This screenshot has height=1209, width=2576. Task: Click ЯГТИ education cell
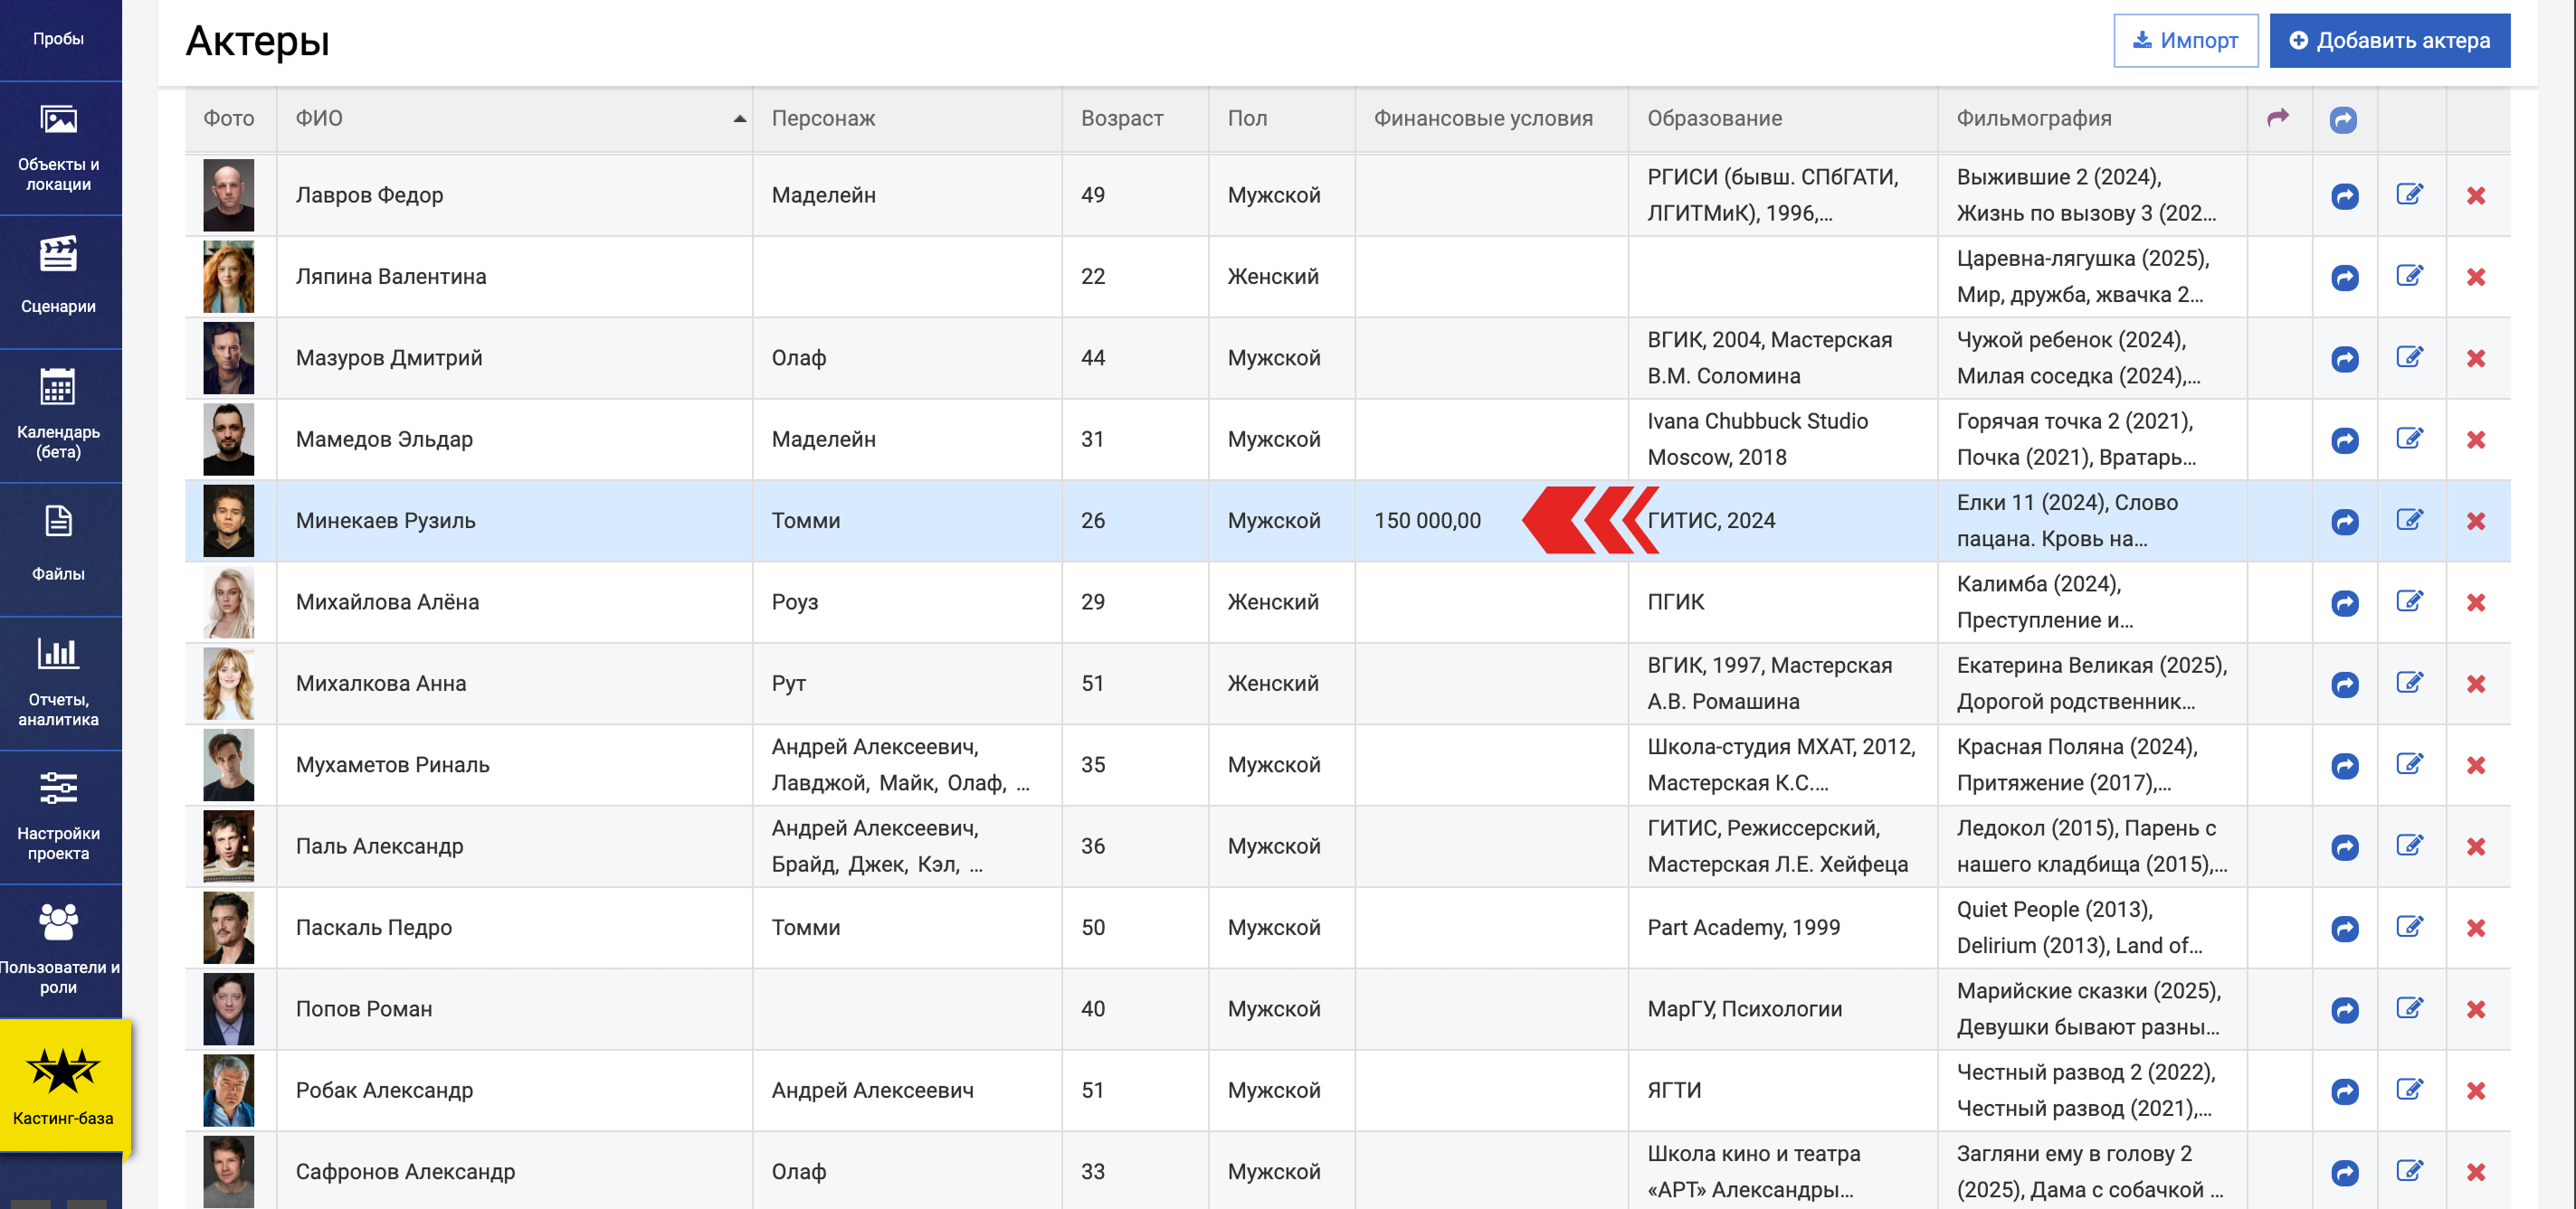click(x=1782, y=1091)
